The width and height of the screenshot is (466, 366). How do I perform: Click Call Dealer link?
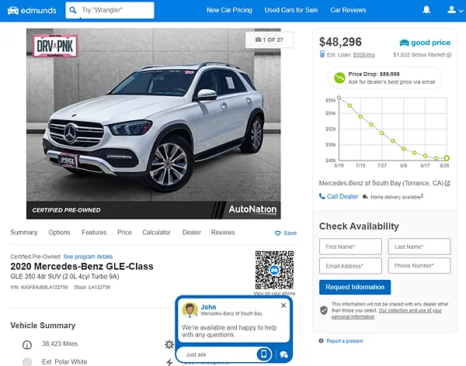[339, 196]
